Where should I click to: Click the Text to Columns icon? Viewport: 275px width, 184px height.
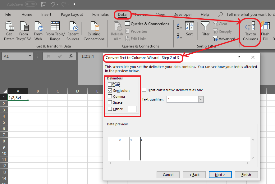coord(250,26)
